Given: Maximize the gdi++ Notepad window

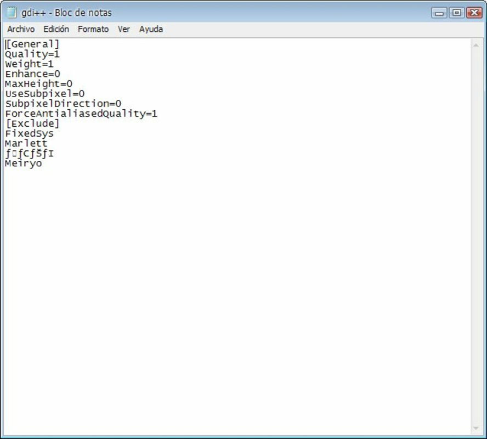Looking at the screenshot, I should pyautogui.click(x=456, y=13).
